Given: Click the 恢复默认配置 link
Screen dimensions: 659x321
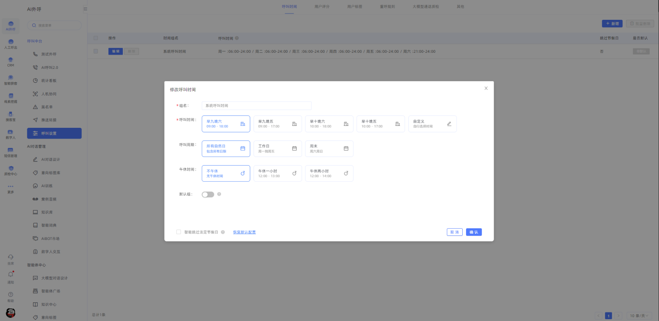Looking at the screenshot, I should pyautogui.click(x=244, y=232).
